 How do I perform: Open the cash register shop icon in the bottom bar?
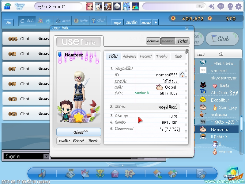70,173
